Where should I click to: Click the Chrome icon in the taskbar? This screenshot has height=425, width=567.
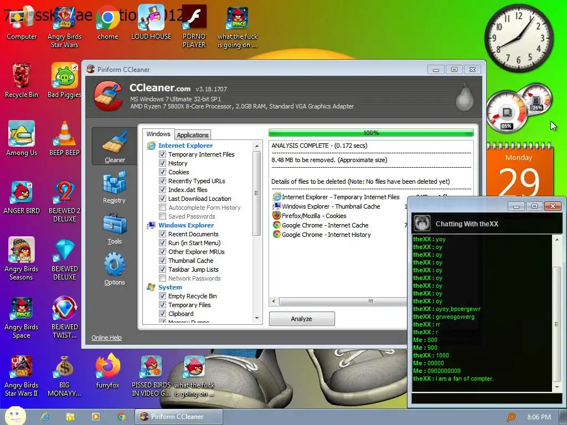point(121,417)
